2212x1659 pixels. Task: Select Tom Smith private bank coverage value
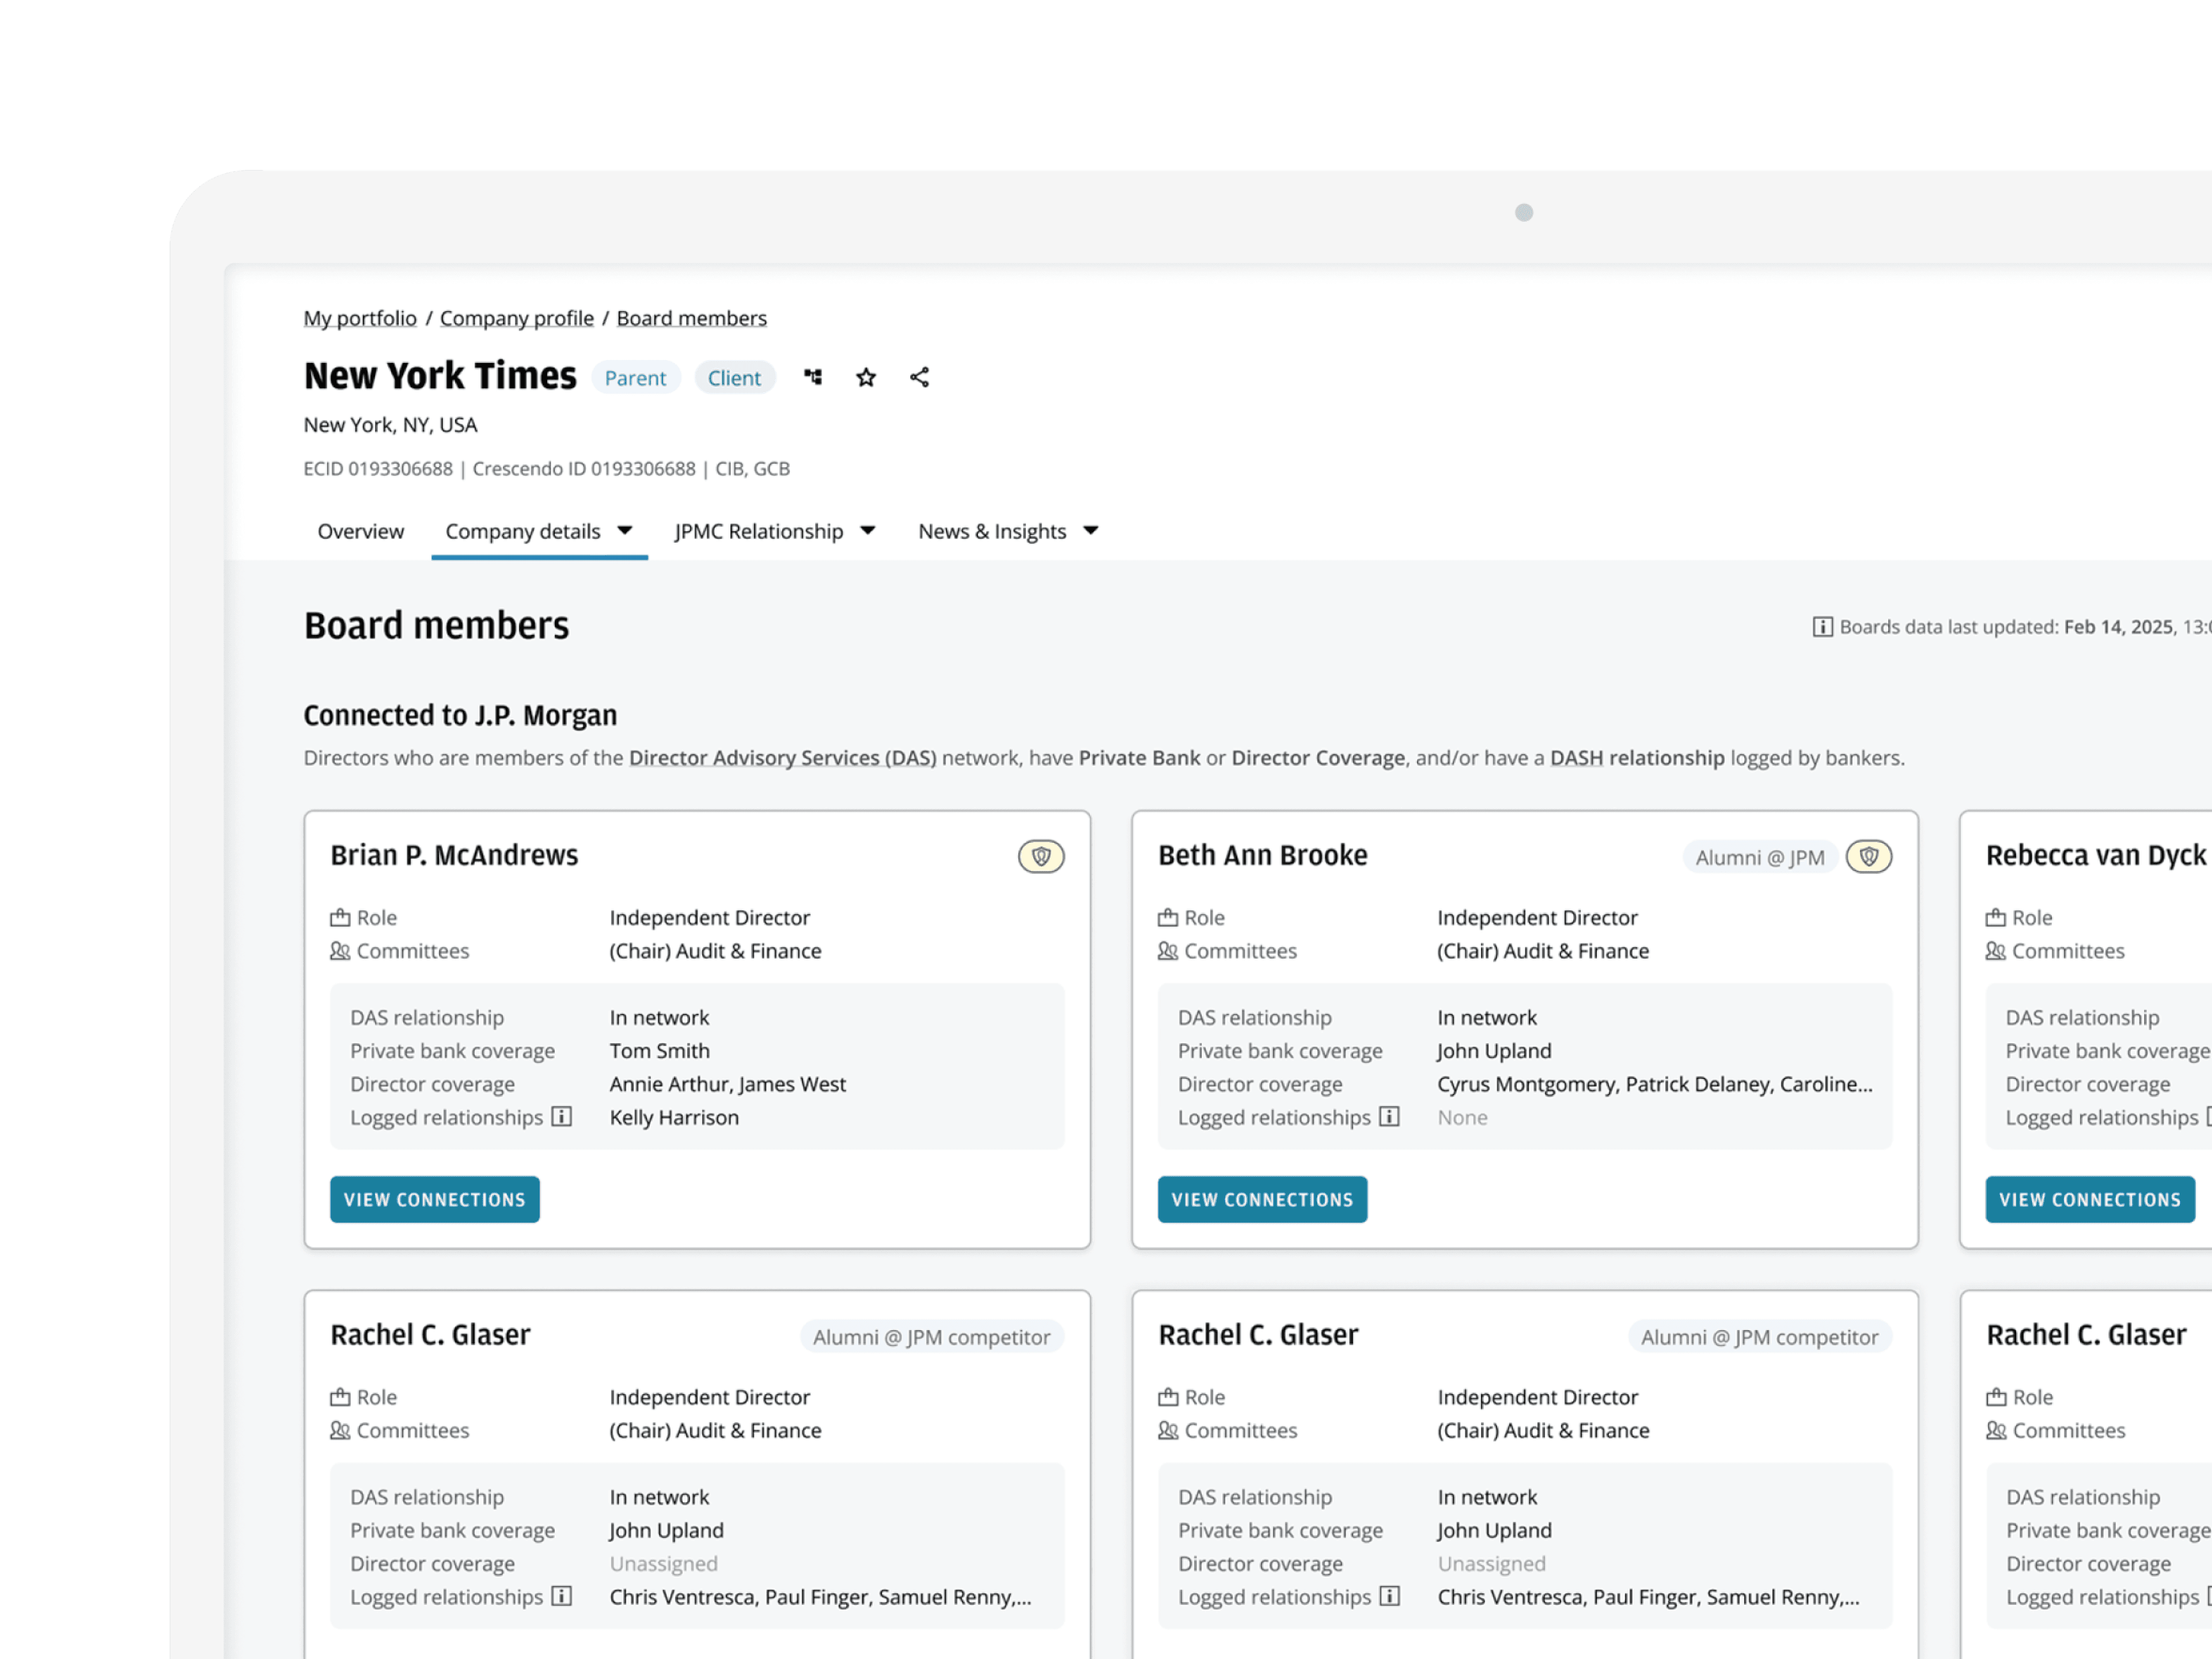click(x=660, y=1050)
